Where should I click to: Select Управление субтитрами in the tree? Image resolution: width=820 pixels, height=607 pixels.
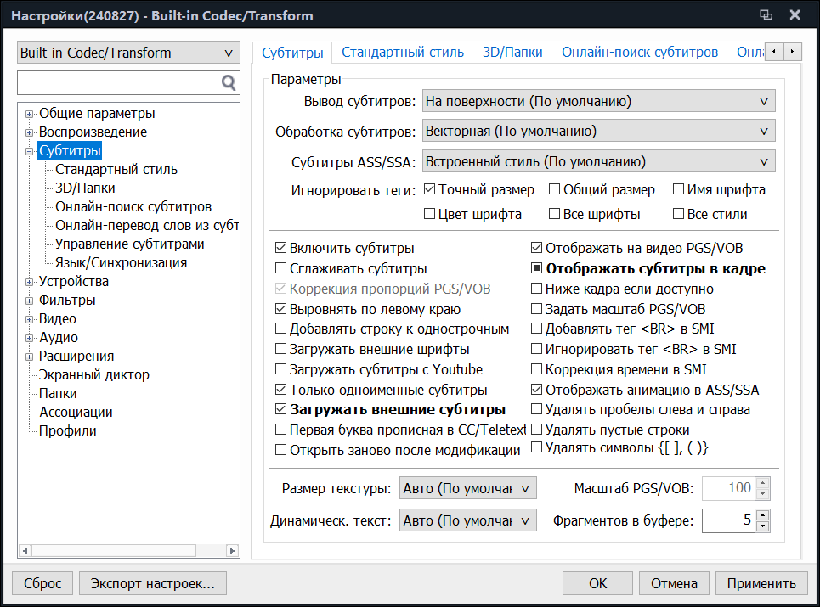129,244
